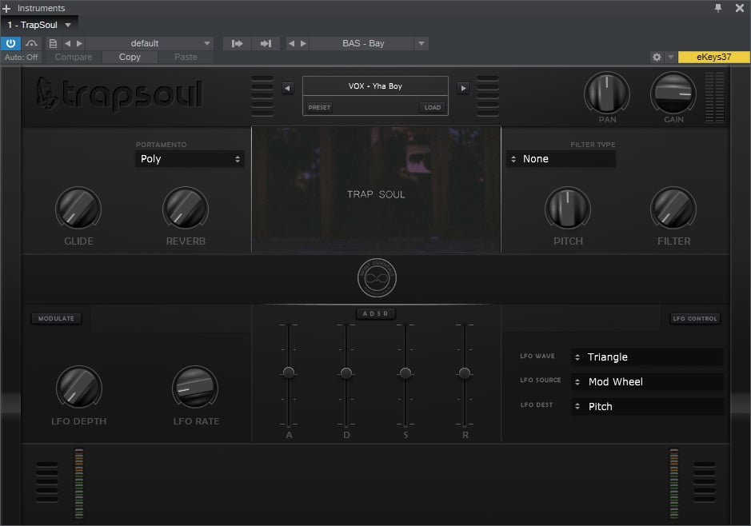This screenshot has height=526, width=751.
Task: Click the Compare button
Action: [74, 57]
